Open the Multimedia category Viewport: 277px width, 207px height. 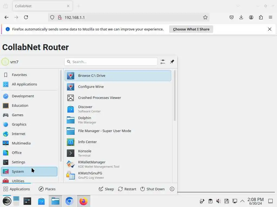click(29, 143)
